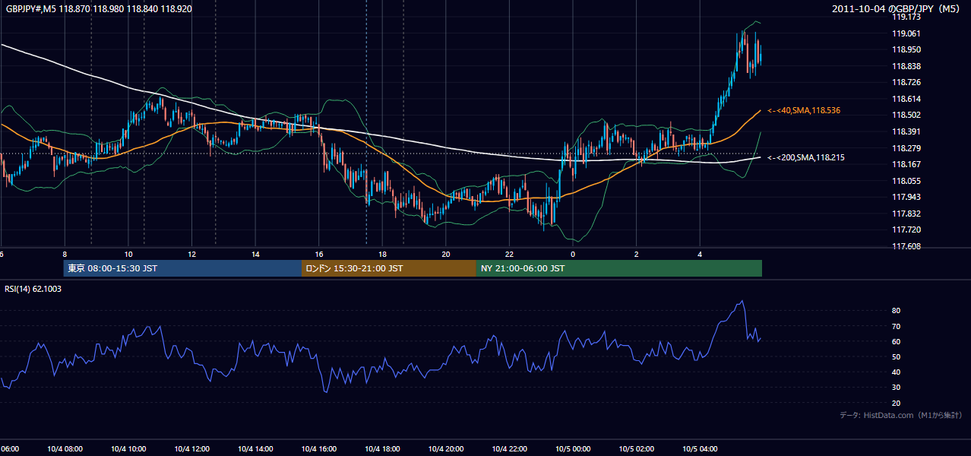Click the London 15:30-21:00 JST session bar
Image resolution: width=971 pixels, height=456 pixels.
coord(389,268)
